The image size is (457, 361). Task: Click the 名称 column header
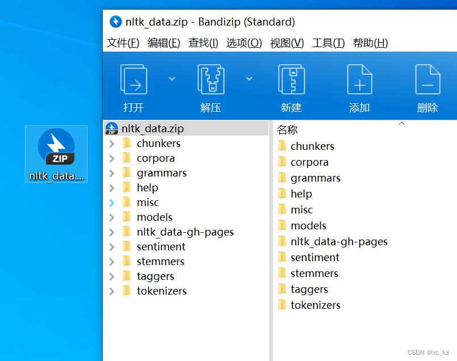coord(287,130)
